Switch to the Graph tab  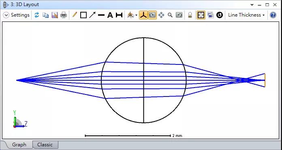[x=19, y=145]
